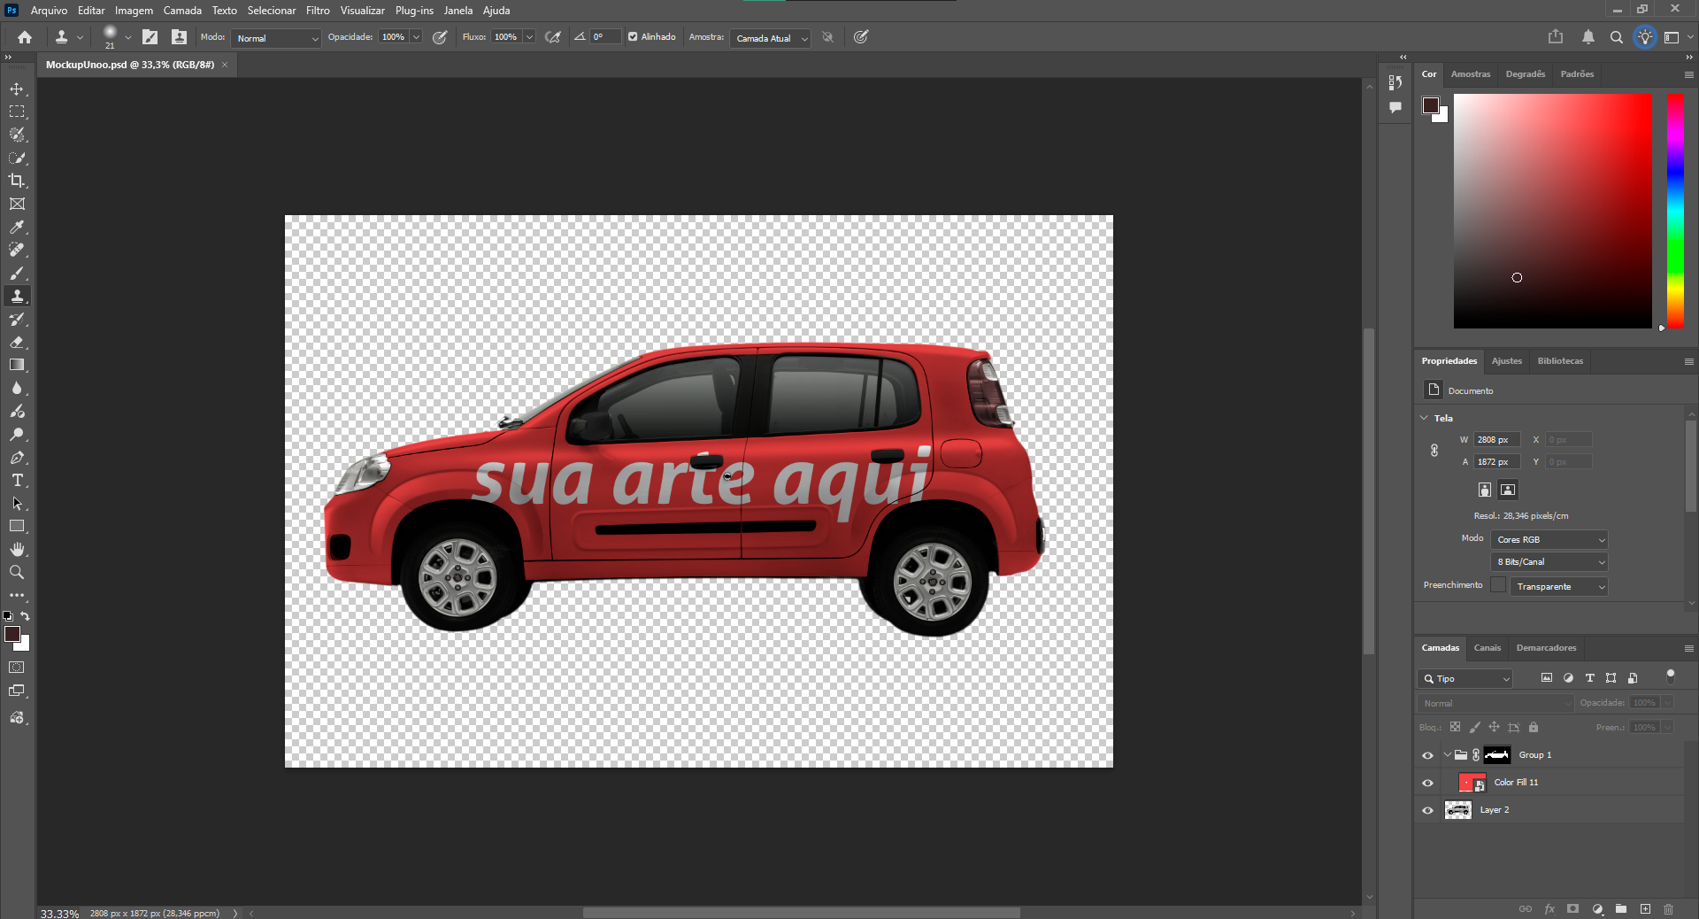Select the Crop tool
Viewport: 1699px width, 919px height.
click(17, 181)
